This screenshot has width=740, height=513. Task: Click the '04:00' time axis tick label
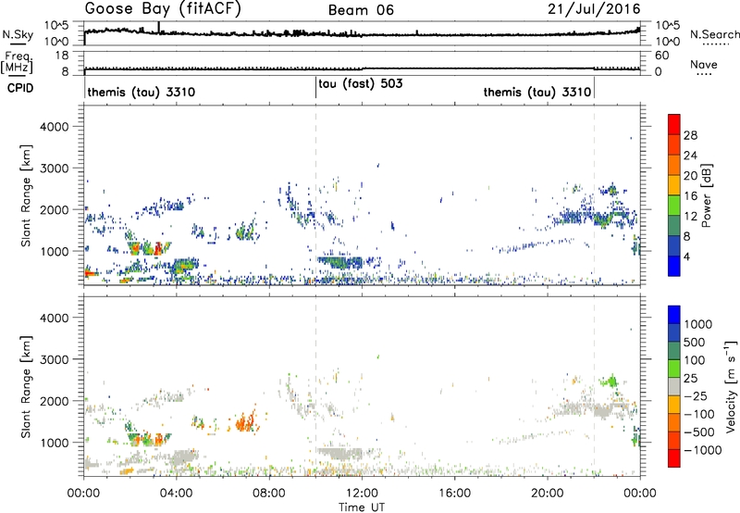[x=176, y=494]
